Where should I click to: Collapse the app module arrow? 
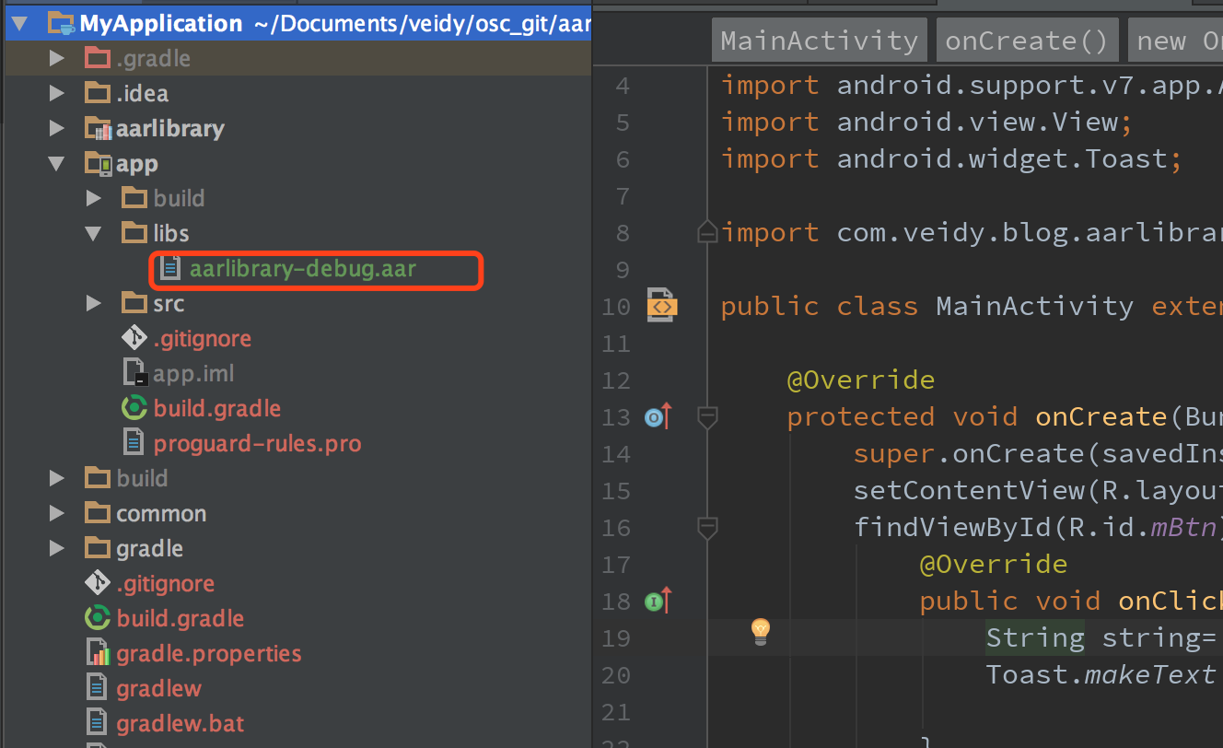coord(57,164)
